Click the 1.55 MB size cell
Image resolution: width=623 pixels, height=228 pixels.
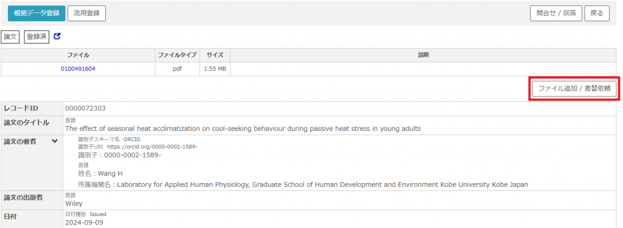coord(215,69)
